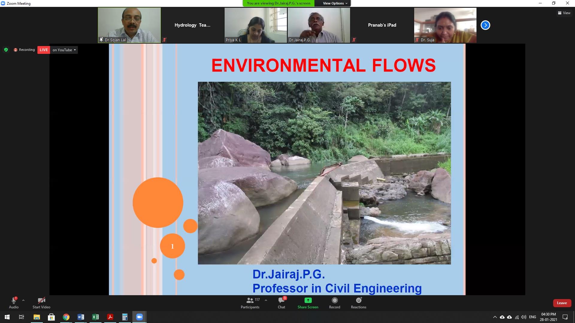Screen dimensions: 575x323
Task: Select Dr Sojan Lal video thumbnail
Action: 129,25
